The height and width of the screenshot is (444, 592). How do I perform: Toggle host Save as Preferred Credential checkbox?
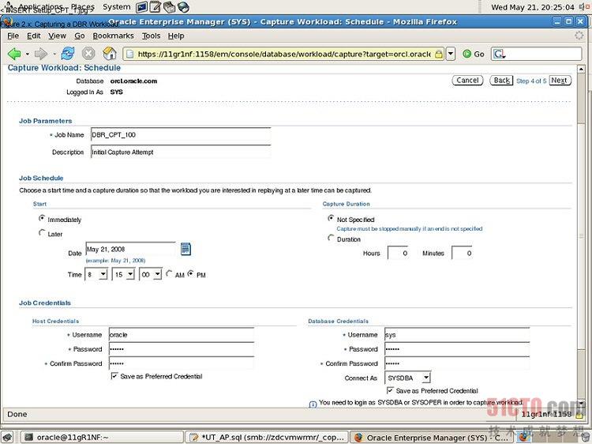coord(115,376)
